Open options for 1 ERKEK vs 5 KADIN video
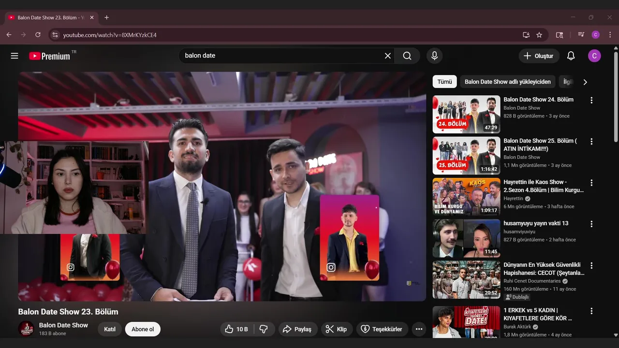619x348 pixels. [x=591, y=311]
